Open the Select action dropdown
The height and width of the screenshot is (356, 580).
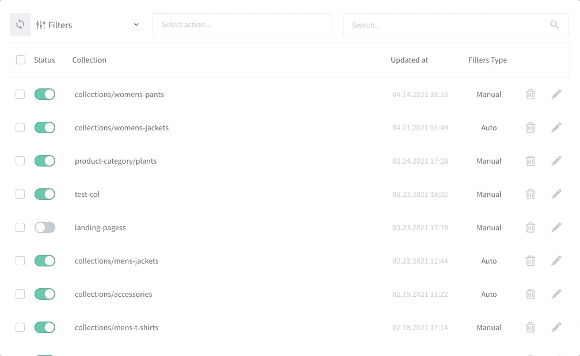pos(242,25)
